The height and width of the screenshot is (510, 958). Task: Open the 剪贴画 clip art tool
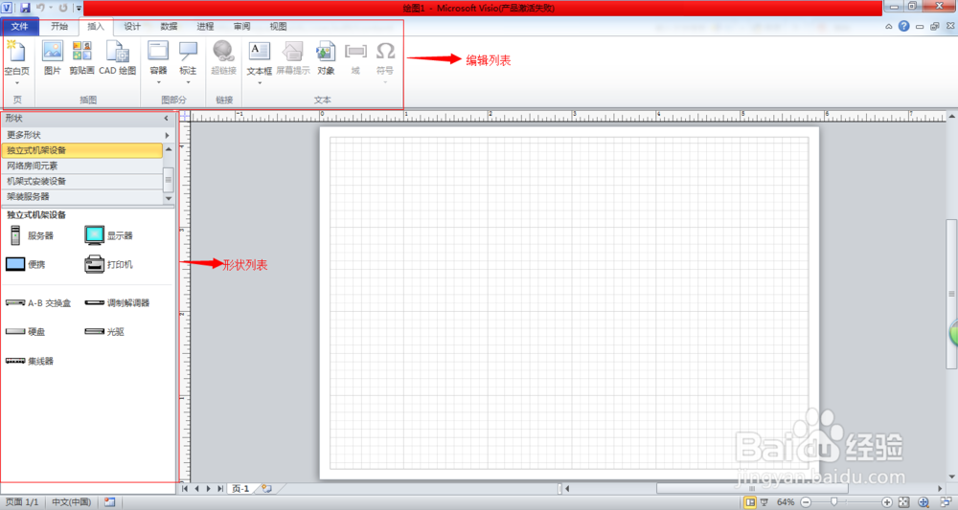click(81, 58)
